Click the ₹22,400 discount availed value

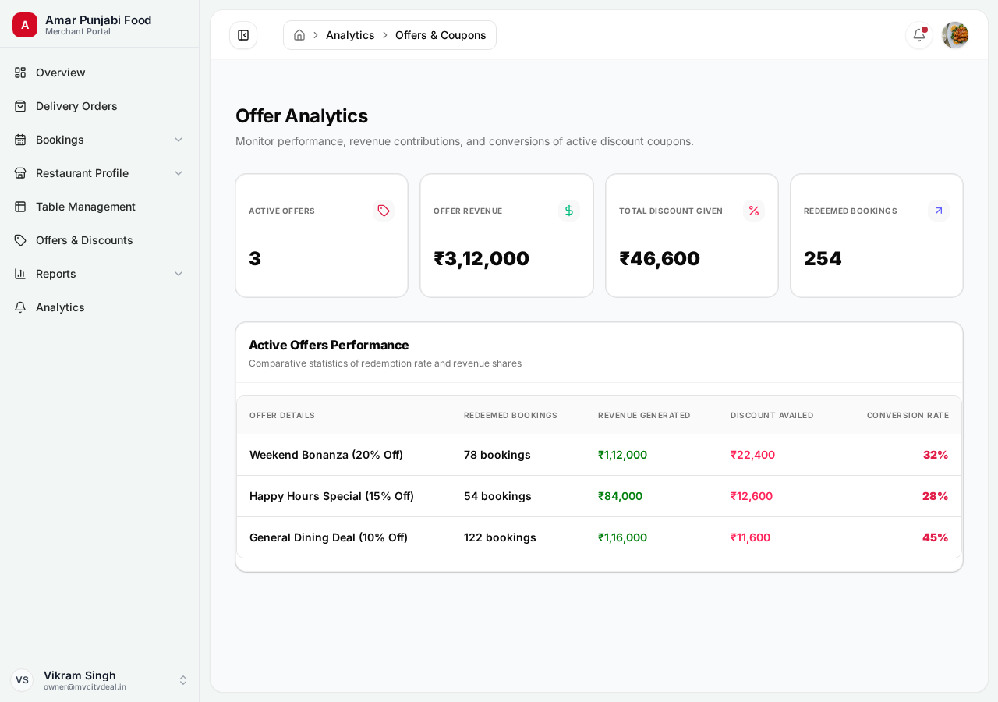pos(752,455)
